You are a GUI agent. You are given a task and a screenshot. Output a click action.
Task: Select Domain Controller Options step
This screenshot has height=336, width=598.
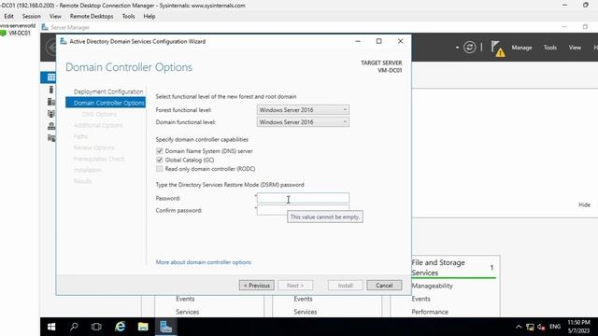(106, 103)
